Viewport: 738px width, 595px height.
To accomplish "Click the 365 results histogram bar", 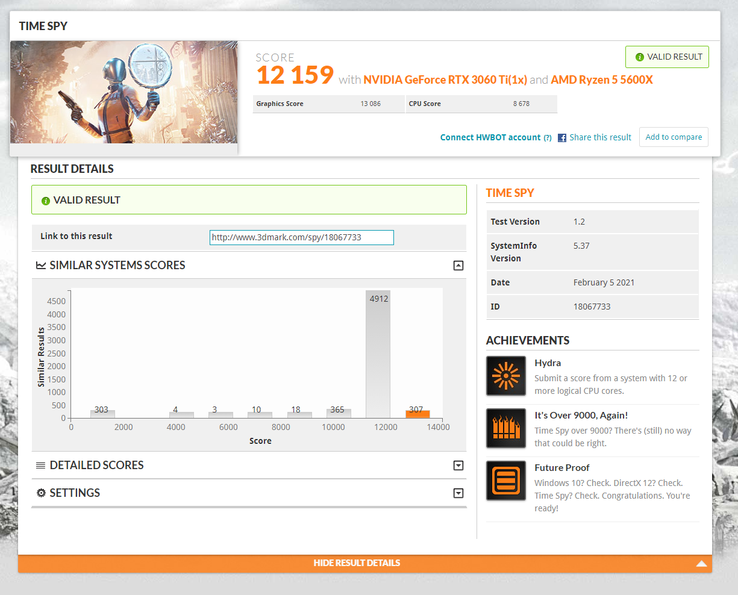I will [x=339, y=413].
